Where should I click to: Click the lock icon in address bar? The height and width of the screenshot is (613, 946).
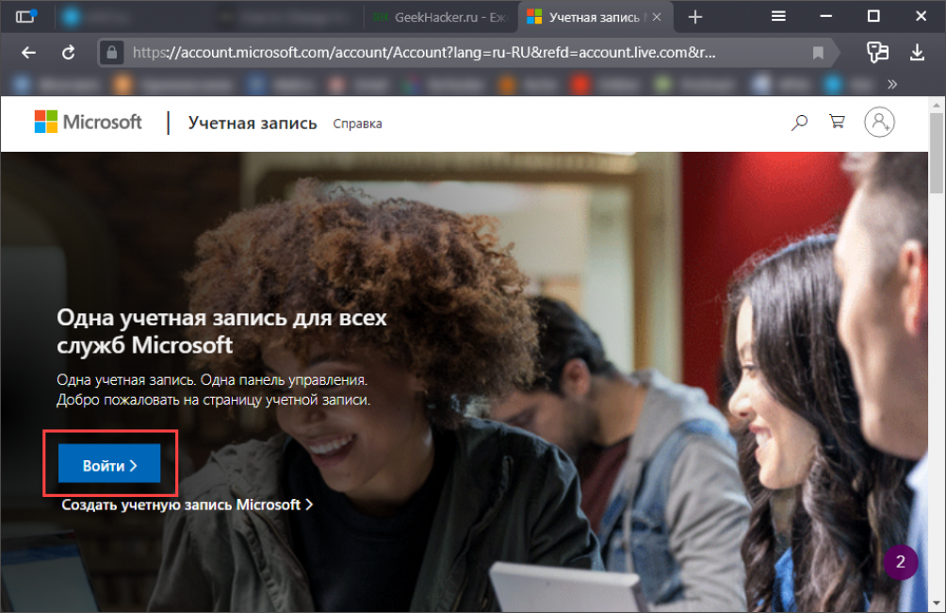114,53
